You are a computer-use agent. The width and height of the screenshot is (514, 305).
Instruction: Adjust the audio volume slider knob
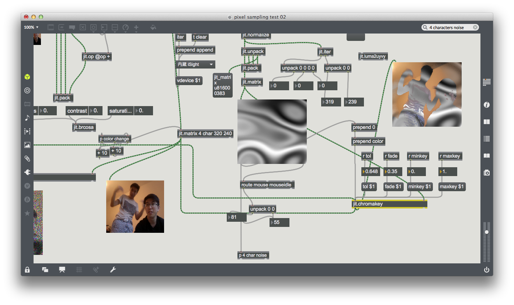487,232
